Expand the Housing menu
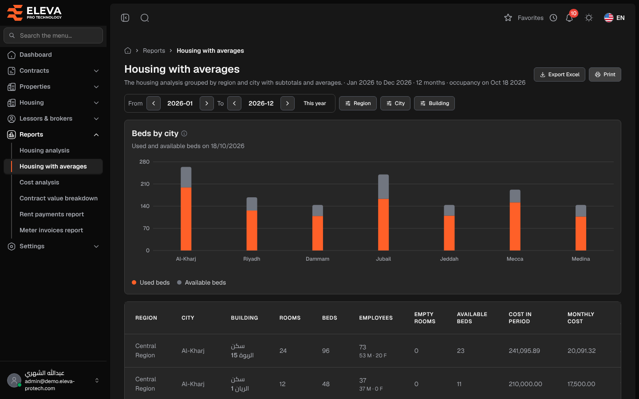Image resolution: width=639 pixels, height=399 pixels. [53, 102]
